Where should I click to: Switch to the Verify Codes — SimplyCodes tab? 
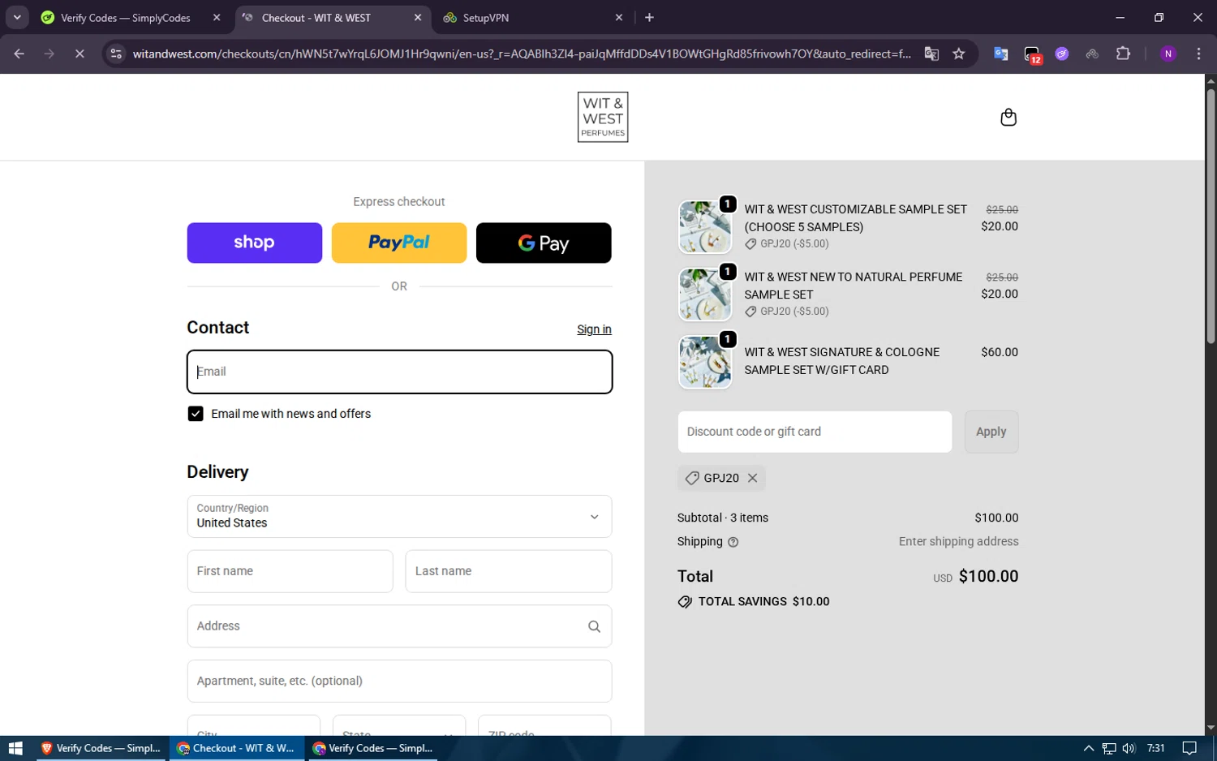pyautogui.click(x=125, y=17)
